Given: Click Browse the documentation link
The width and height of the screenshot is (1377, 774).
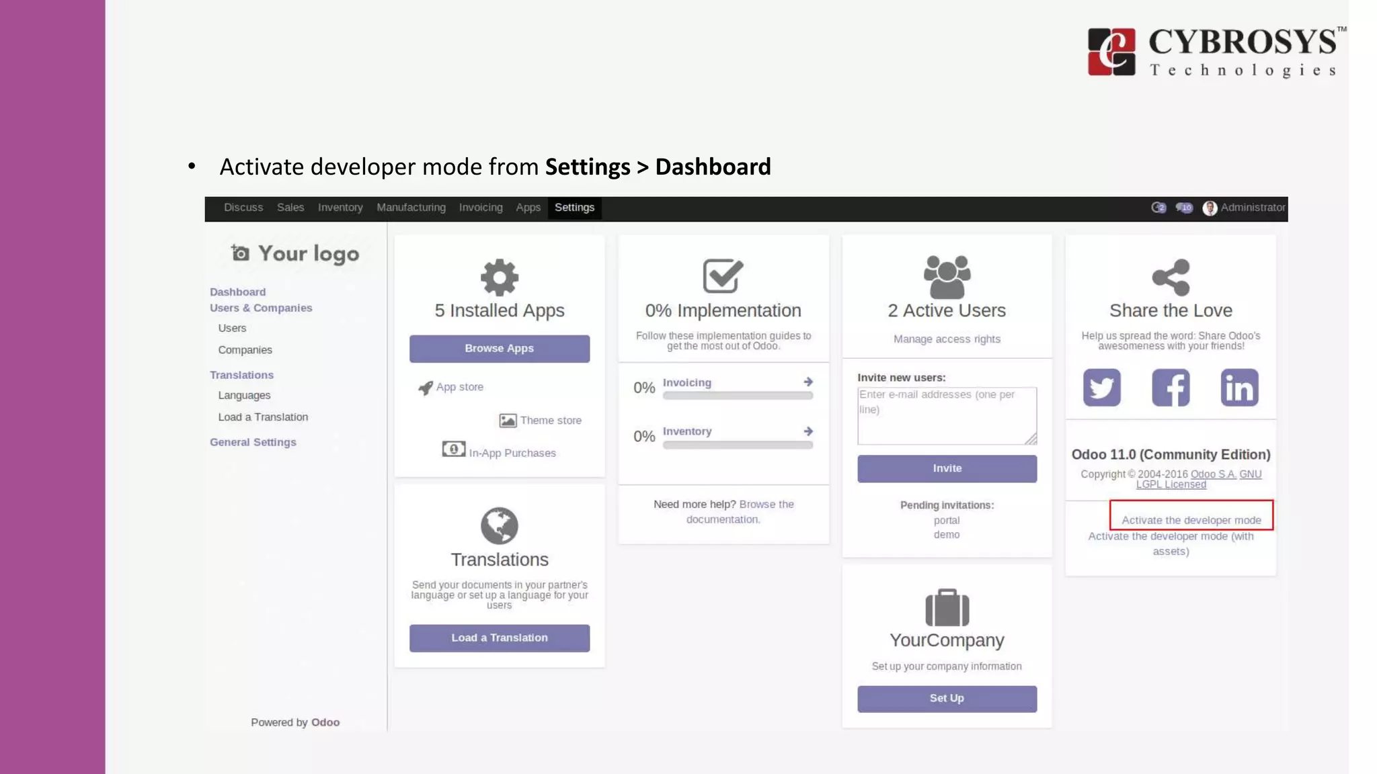Looking at the screenshot, I should tap(740, 512).
